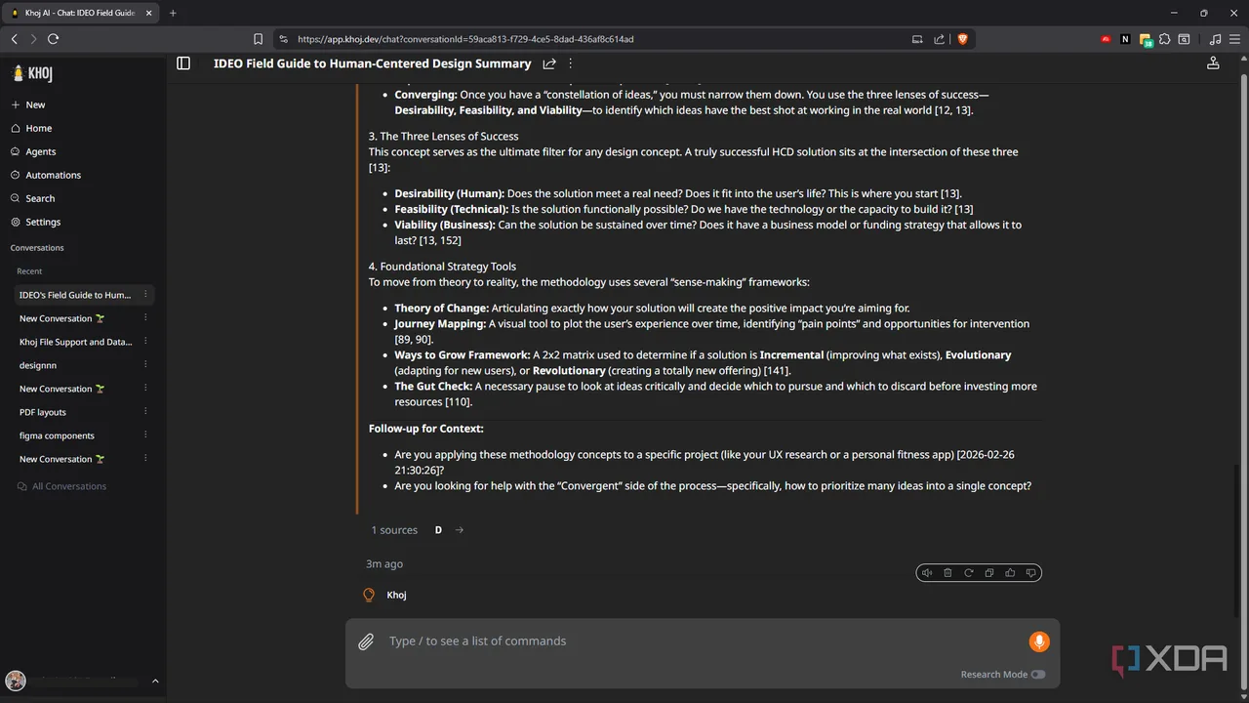Open the browser hamburger menu
The image size is (1249, 703).
(x=1234, y=39)
